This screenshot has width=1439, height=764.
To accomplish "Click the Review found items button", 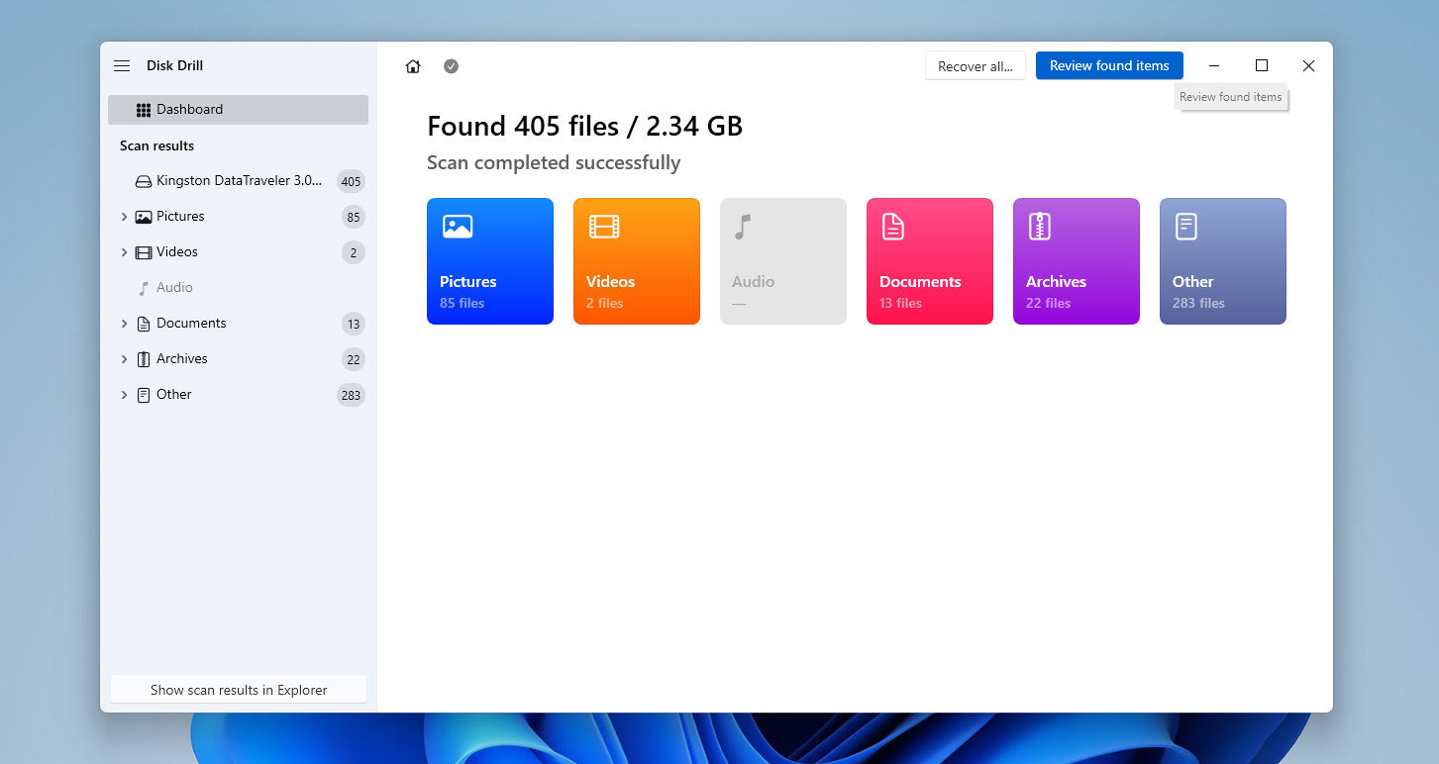I will tap(1109, 66).
